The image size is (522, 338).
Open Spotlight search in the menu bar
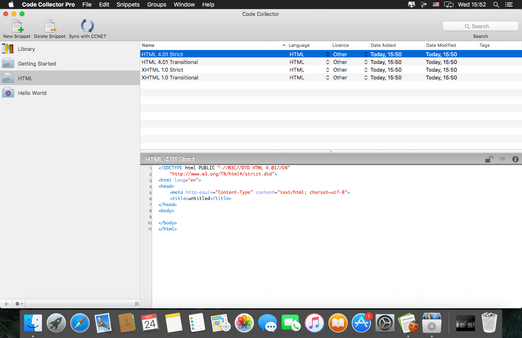tap(496, 4)
